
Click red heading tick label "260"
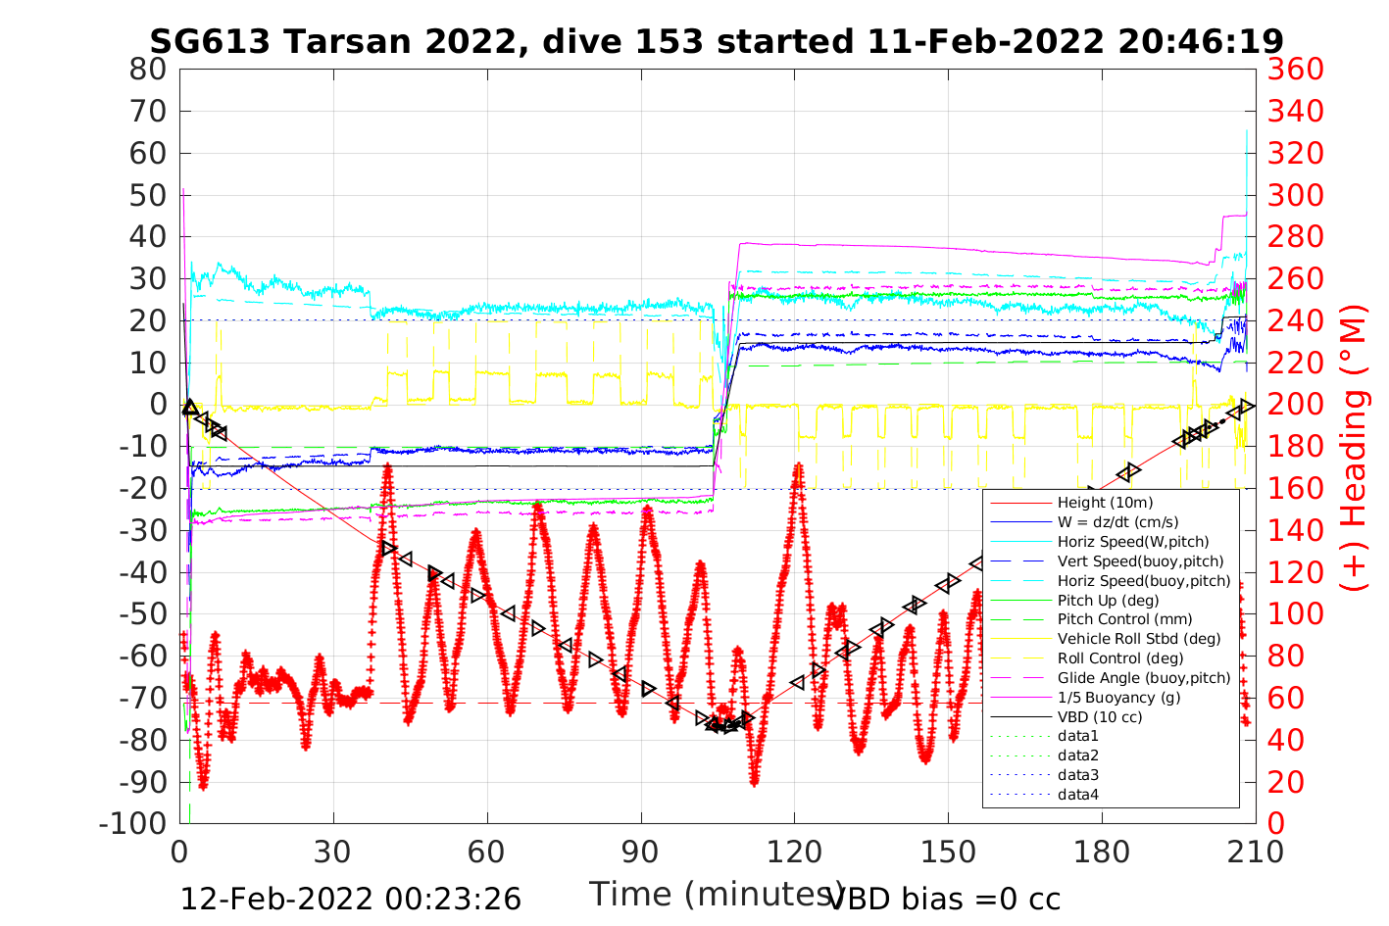pos(1296,279)
